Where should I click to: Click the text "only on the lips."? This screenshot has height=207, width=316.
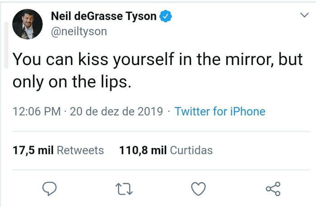coord(71,83)
